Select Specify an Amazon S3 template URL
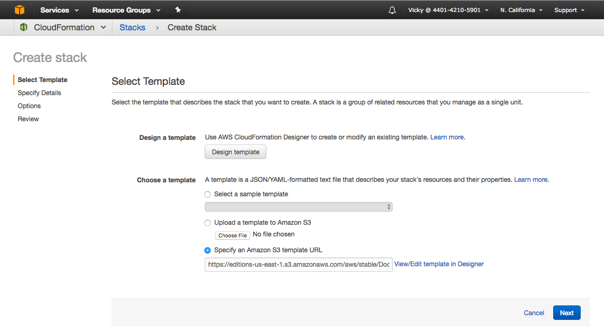Viewport: 604px width, 332px height. tap(208, 250)
